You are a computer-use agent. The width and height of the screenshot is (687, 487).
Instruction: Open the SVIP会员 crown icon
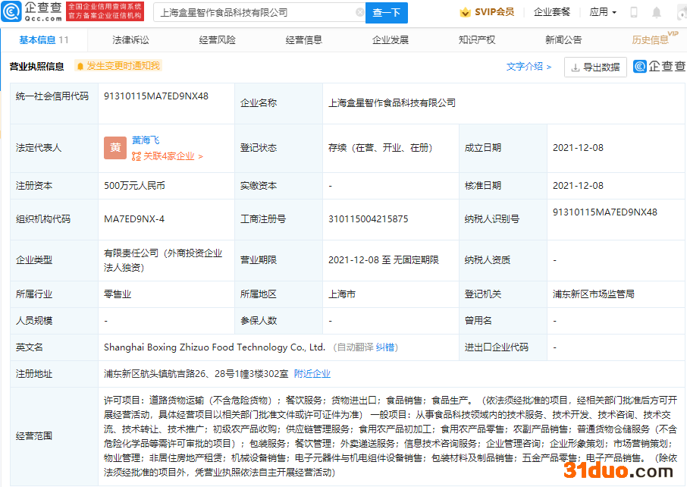click(466, 13)
